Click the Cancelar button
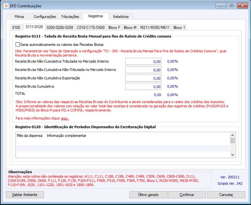251x205 pixels. [x=226, y=195]
